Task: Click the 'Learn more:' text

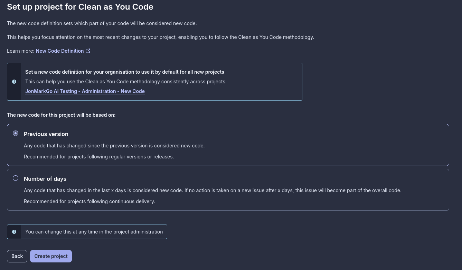Action: [x=21, y=51]
